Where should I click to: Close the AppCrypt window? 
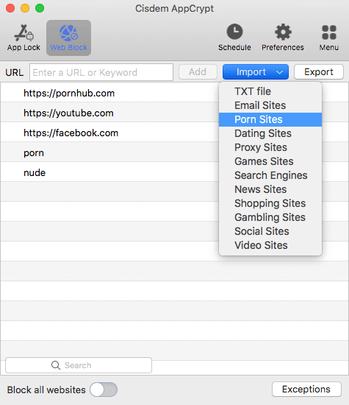click(x=10, y=8)
